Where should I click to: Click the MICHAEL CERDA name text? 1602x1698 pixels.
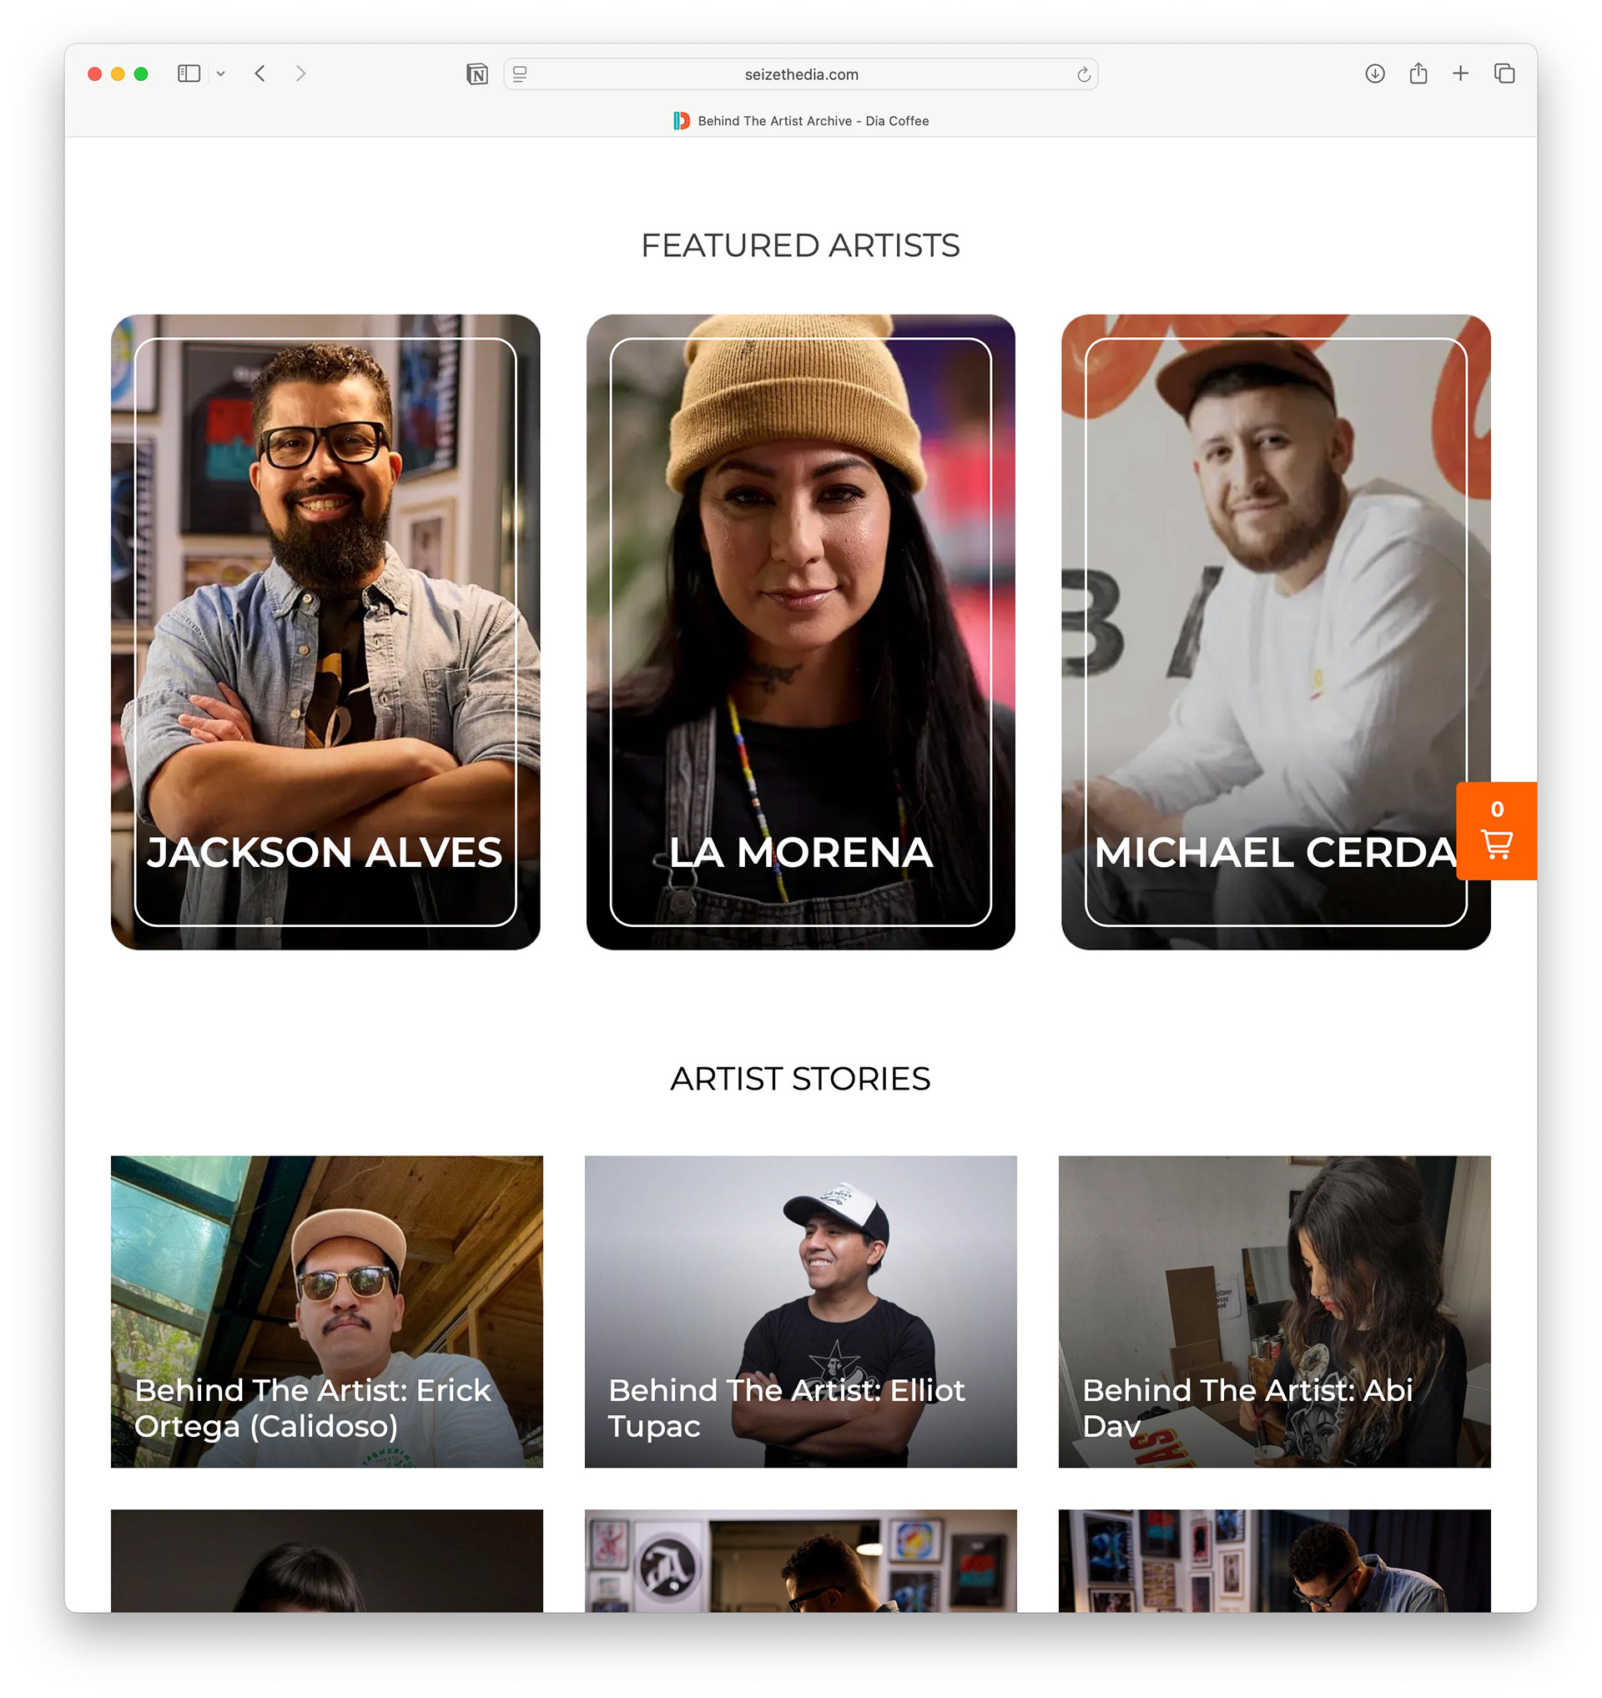[x=1276, y=853]
